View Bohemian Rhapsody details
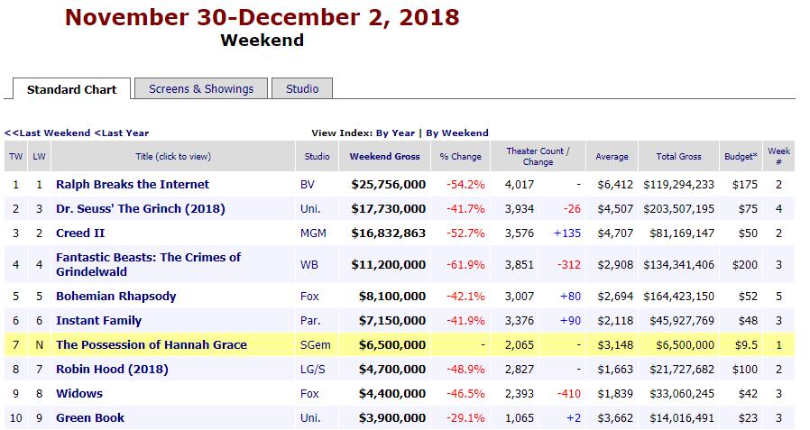The width and height of the screenshot is (810, 430). tap(116, 296)
